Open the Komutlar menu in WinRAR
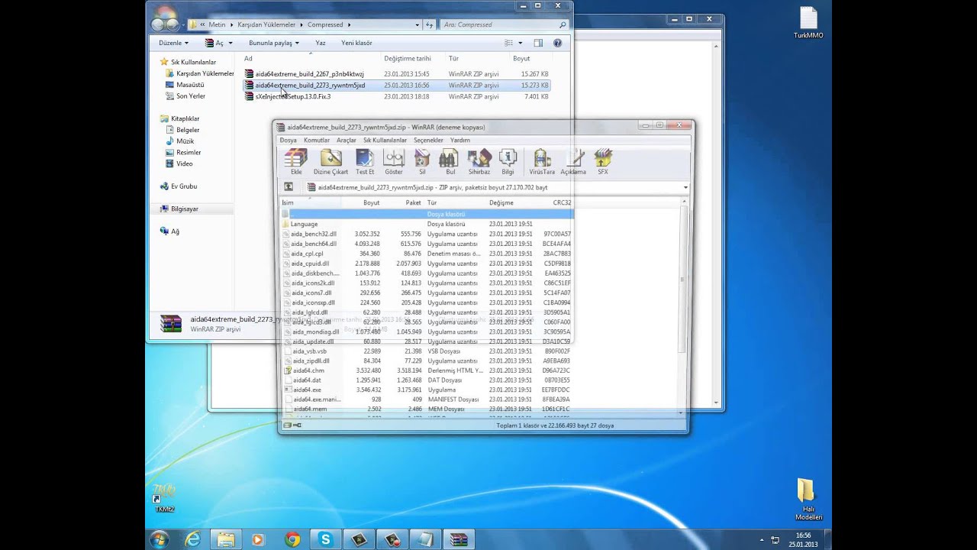This screenshot has height=550, width=977. point(317,140)
